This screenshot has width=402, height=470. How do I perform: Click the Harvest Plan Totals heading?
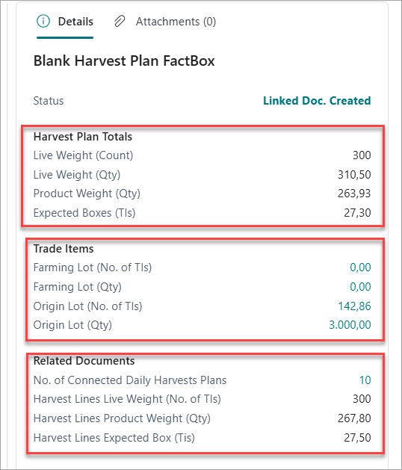click(x=83, y=137)
